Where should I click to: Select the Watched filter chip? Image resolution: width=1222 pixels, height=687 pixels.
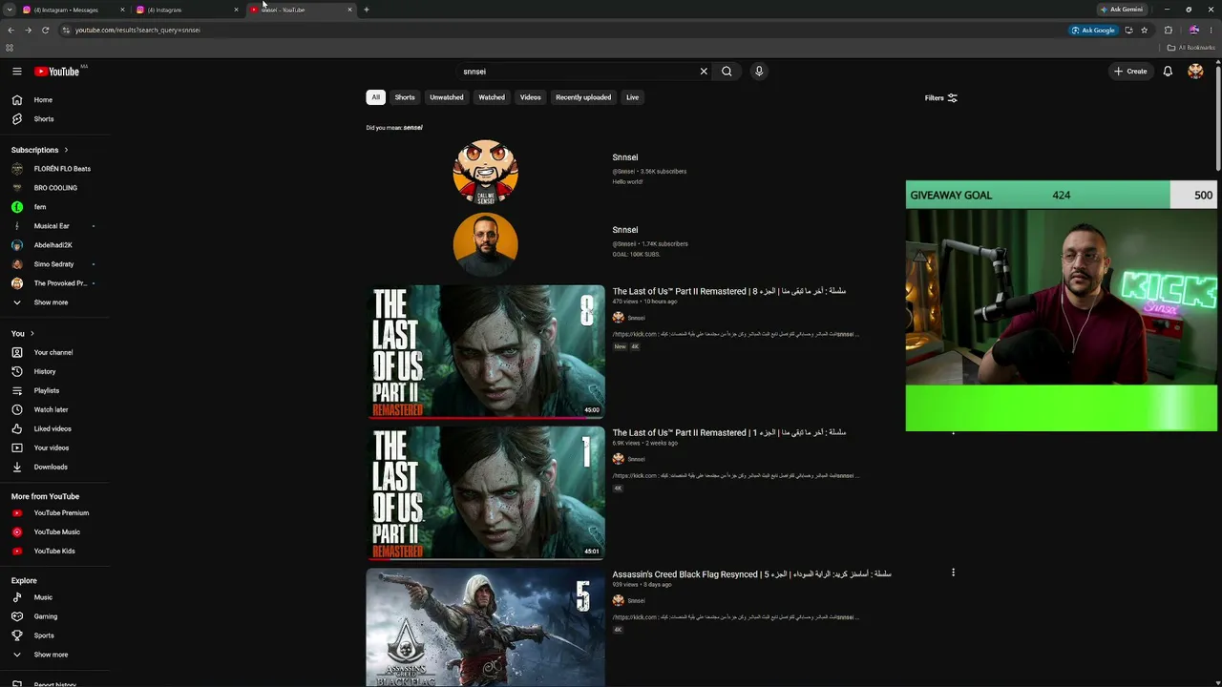point(492,97)
